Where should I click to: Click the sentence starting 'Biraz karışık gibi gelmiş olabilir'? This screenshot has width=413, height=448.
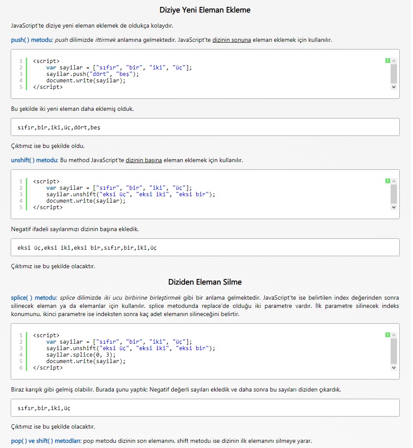[176, 390]
